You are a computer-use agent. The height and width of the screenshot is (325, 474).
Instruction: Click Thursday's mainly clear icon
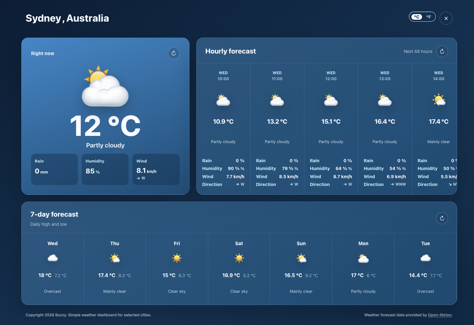pos(115,258)
